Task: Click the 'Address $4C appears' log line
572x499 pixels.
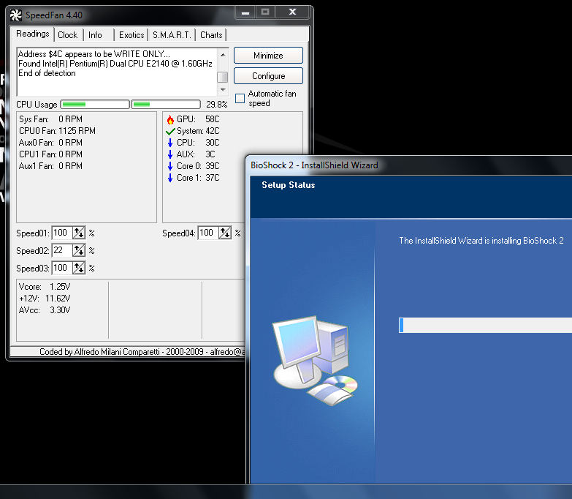Action: pos(94,54)
